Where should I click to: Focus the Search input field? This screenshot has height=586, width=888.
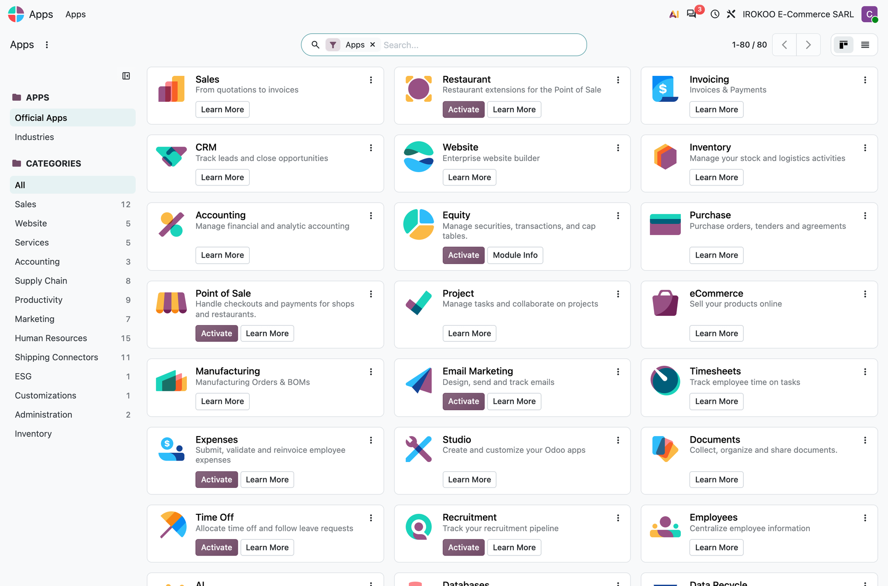(x=481, y=45)
